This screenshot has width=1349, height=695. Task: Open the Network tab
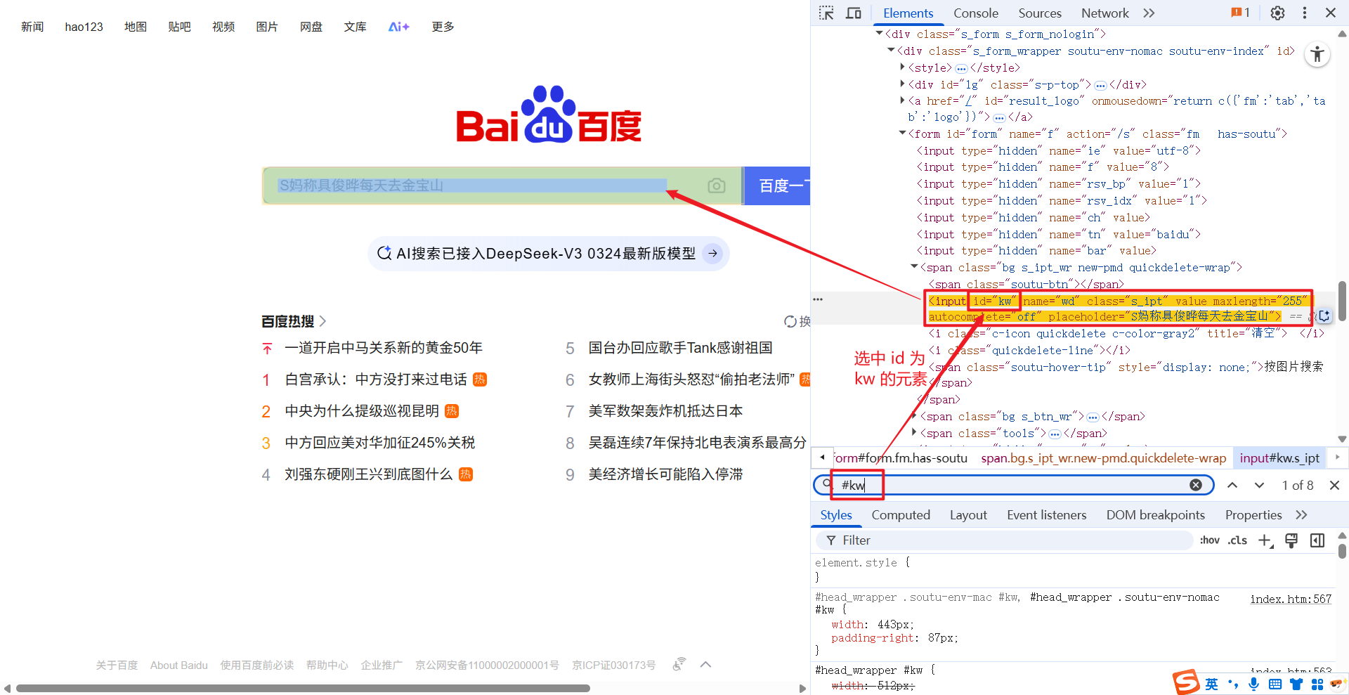[x=1104, y=13]
